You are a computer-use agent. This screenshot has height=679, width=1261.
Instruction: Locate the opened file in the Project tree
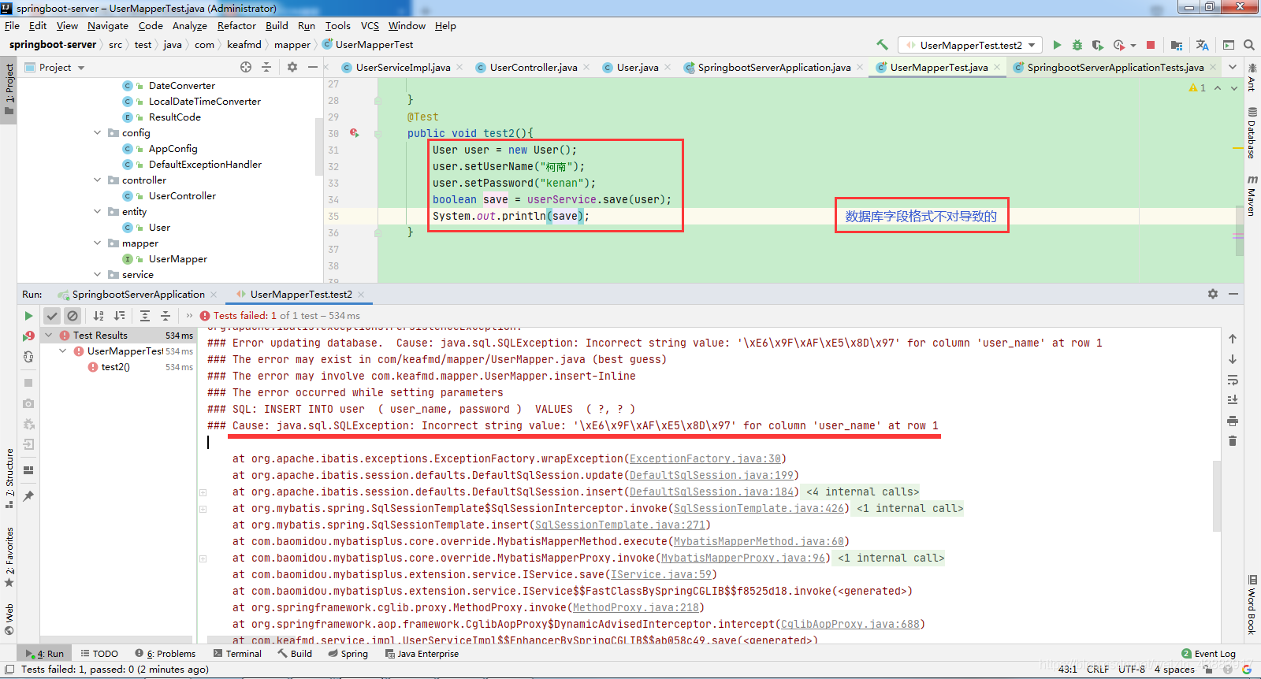coord(246,67)
